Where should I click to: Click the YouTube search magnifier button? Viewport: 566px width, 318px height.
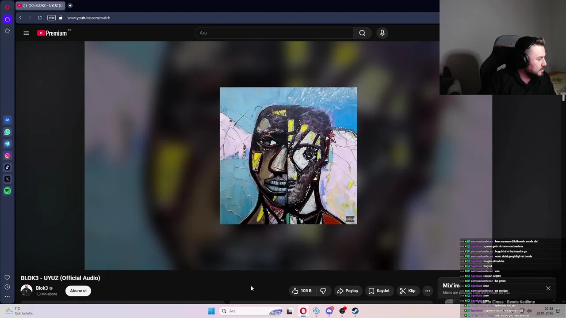pos(362,33)
